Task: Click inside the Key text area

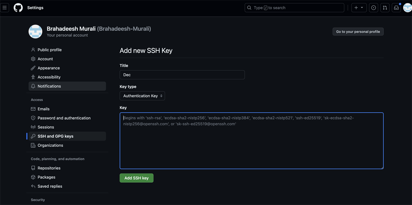Action: tap(252, 141)
